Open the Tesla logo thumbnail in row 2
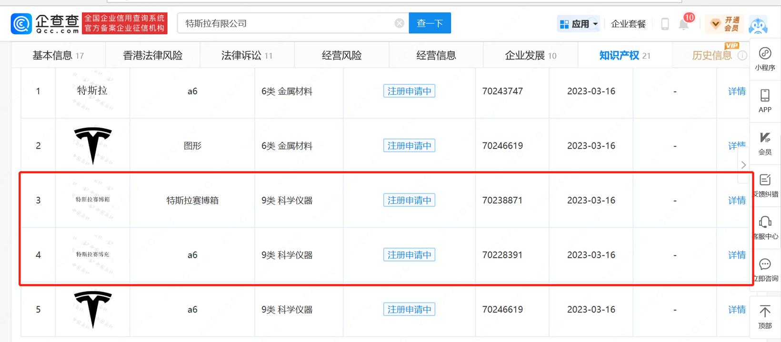781x342 pixels. click(x=93, y=146)
